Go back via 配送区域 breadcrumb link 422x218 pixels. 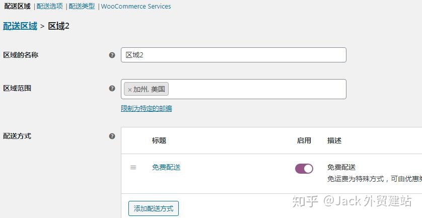tap(20, 26)
